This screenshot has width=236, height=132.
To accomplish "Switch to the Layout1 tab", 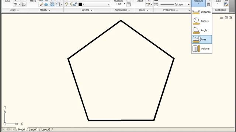I will [33, 129].
